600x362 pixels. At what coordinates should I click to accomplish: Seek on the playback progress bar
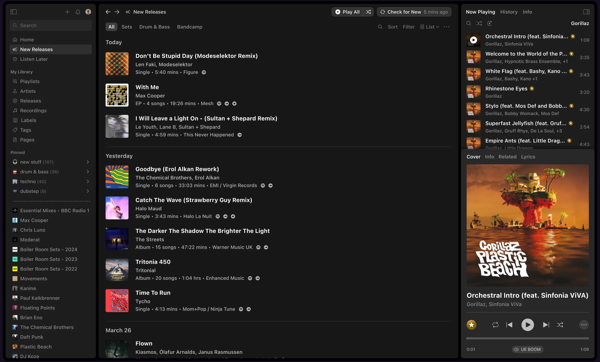527,338
